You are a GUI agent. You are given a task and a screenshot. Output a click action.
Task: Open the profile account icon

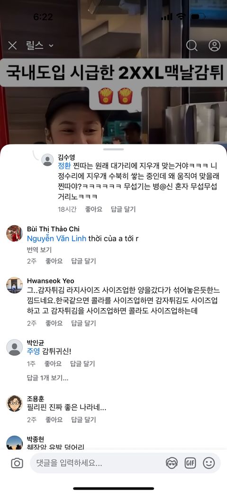[214, 46]
